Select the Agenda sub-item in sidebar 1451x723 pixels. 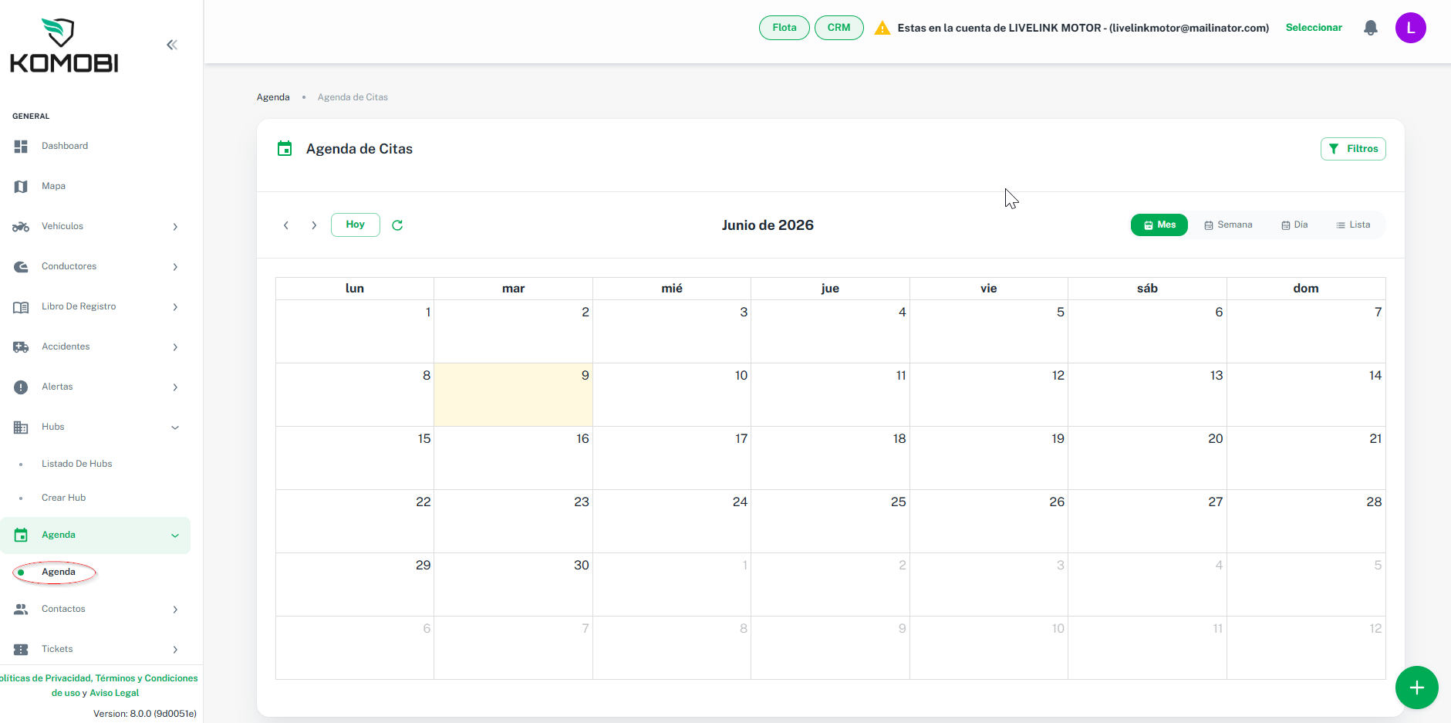tap(59, 572)
